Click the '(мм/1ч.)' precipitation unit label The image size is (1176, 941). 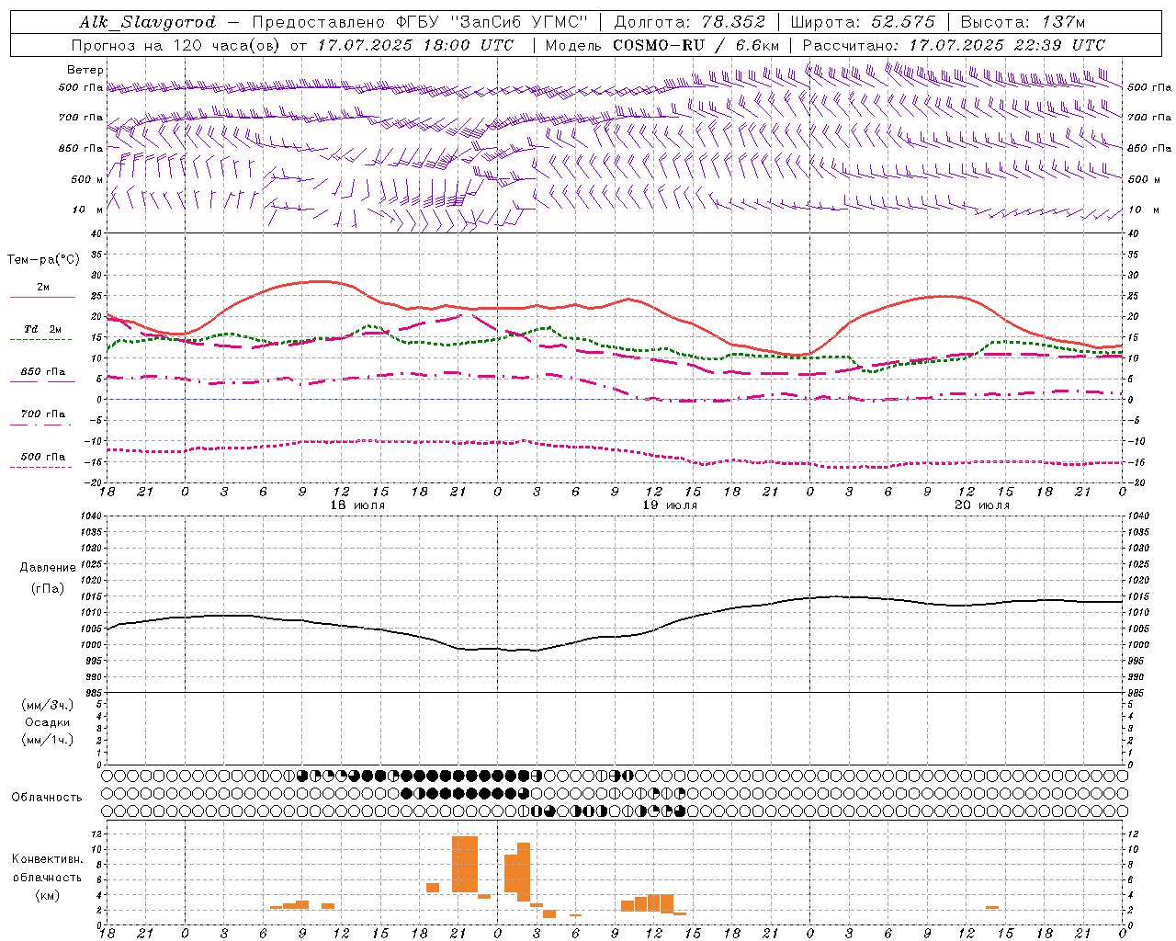point(48,741)
